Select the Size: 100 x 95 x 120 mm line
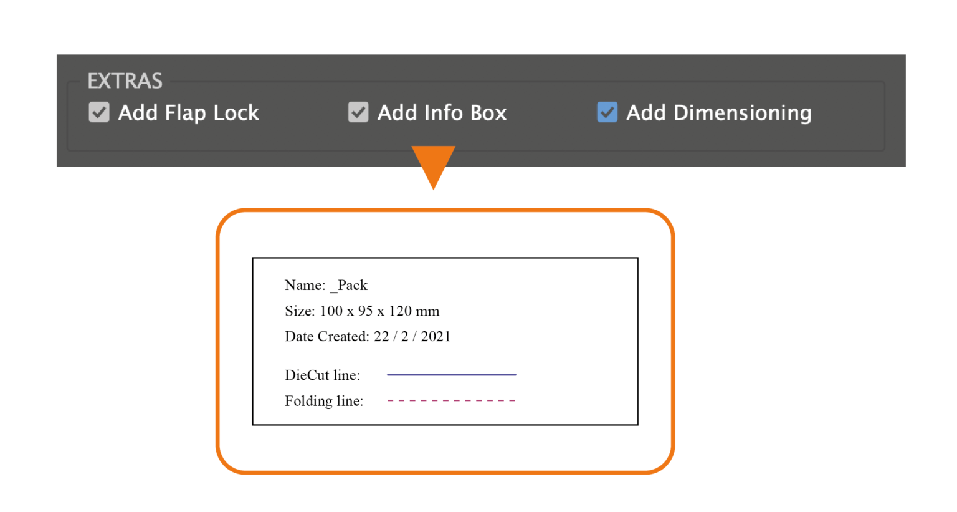957x512 pixels. pos(361,311)
